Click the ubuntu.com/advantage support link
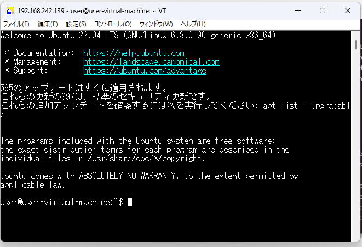The height and width of the screenshot is (247, 362). (x=145, y=71)
